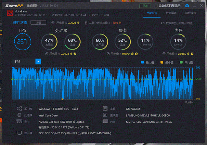Click the Dota 2 game icon
The width and height of the screenshot is (207, 145).
coord(9,13)
